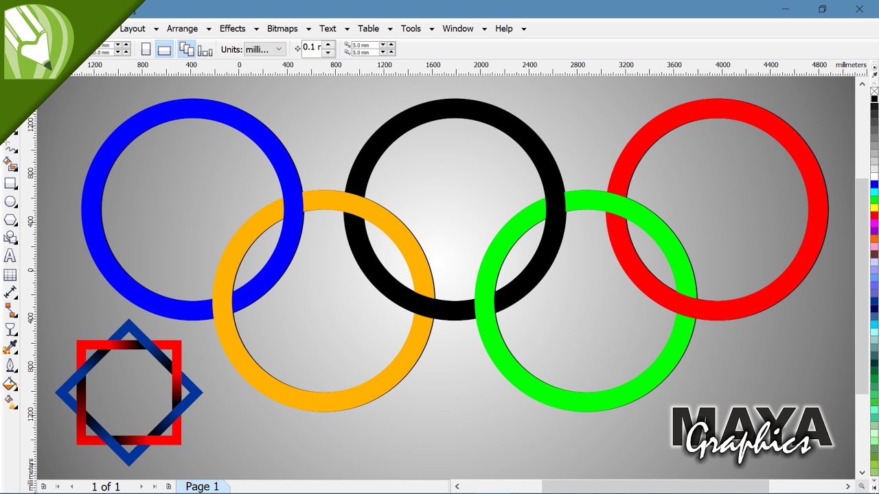
Task: Increase the nudge offset value
Action: [328, 45]
